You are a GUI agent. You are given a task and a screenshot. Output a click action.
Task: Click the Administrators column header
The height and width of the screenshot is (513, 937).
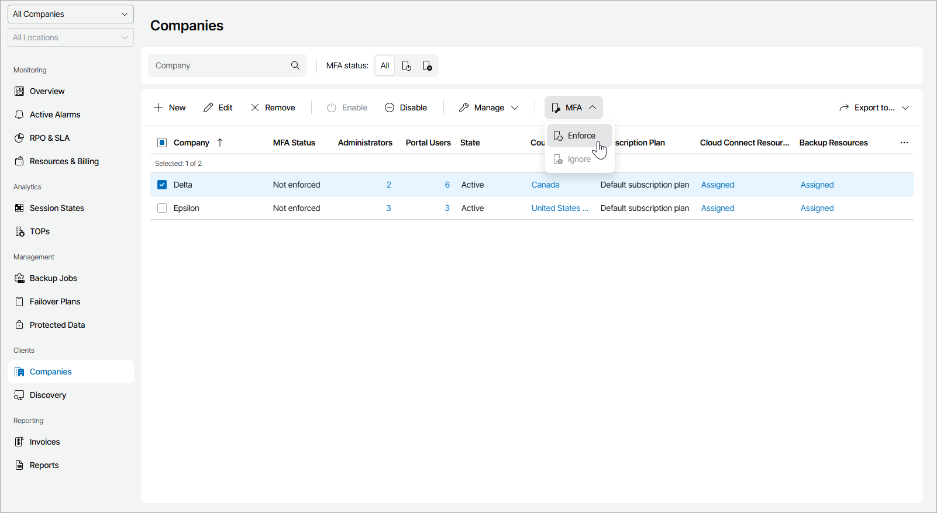point(365,143)
